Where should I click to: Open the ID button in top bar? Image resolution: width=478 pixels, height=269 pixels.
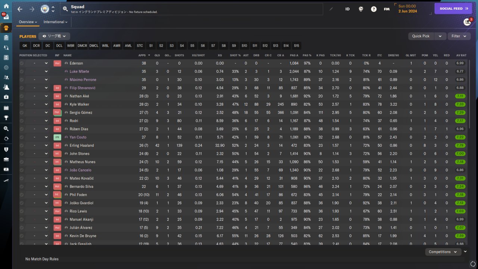(x=347, y=9)
